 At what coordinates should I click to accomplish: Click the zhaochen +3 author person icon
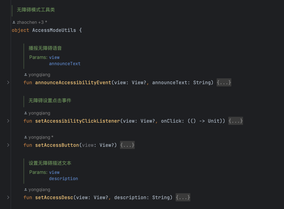click(14, 22)
